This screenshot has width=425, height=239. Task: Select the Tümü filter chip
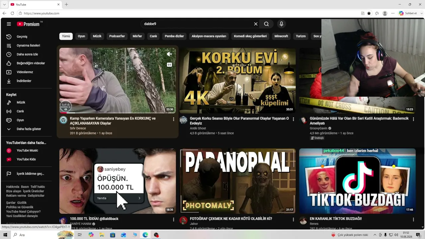pos(66,36)
